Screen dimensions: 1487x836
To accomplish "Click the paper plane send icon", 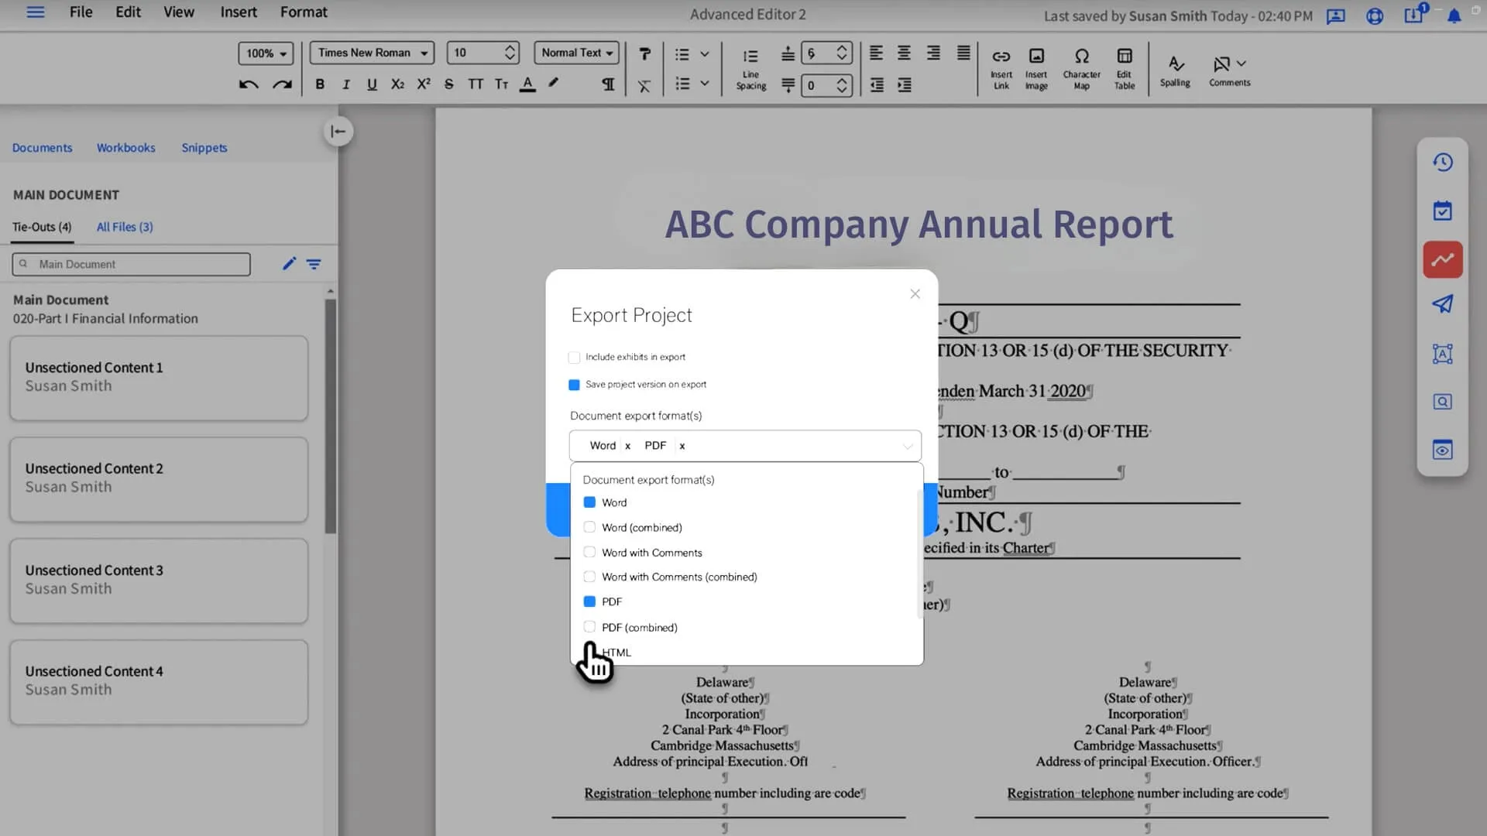I will click(x=1442, y=304).
